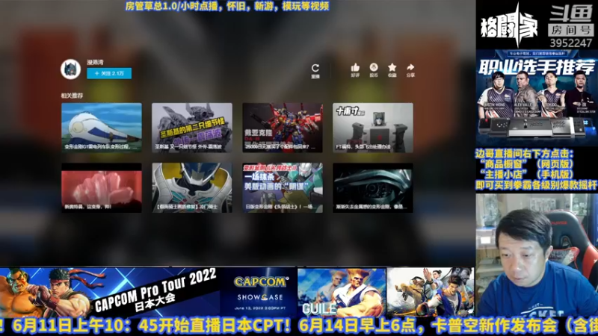This screenshot has height=336, width=598.
Task: Click the Capcom Pro Tour 2022 banner
Action: (110, 292)
